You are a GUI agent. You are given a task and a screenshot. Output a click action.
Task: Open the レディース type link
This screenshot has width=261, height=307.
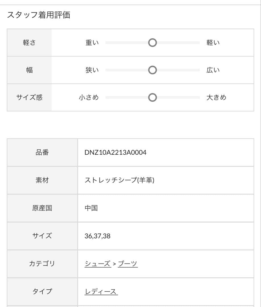tap(101, 292)
